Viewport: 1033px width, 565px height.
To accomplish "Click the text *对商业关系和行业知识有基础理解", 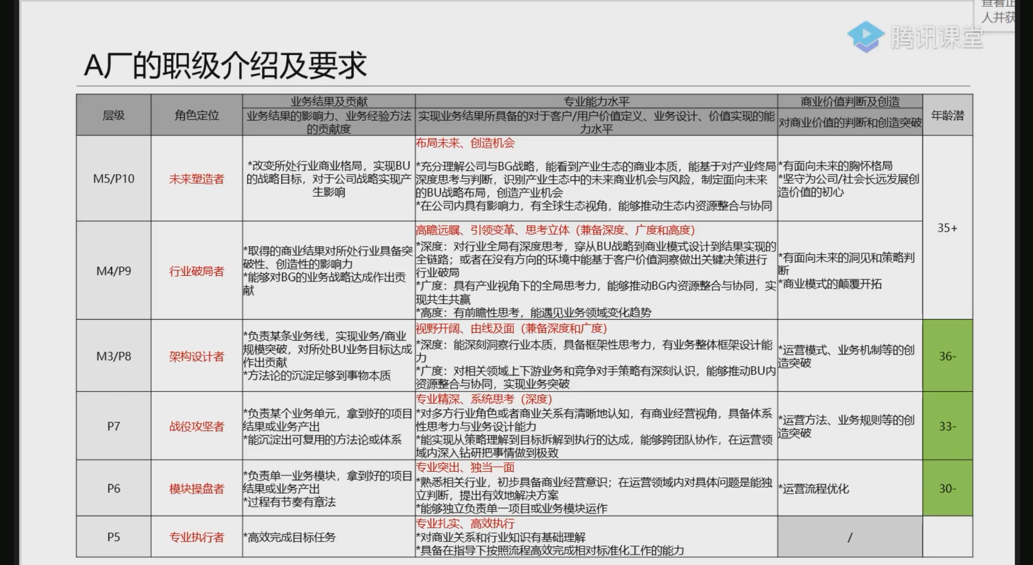I will (501, 537).
